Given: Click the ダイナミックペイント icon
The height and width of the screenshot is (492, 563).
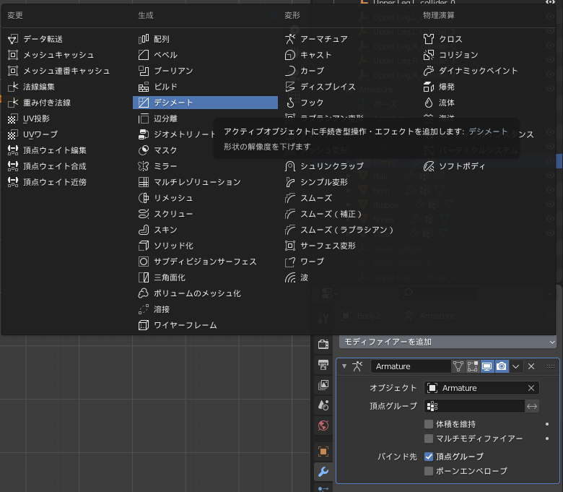Looking at the screenshot, I should point(428,71).
